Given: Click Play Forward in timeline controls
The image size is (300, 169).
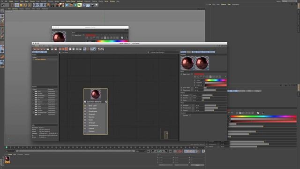Looking at the screenshot, I should 159,151.
